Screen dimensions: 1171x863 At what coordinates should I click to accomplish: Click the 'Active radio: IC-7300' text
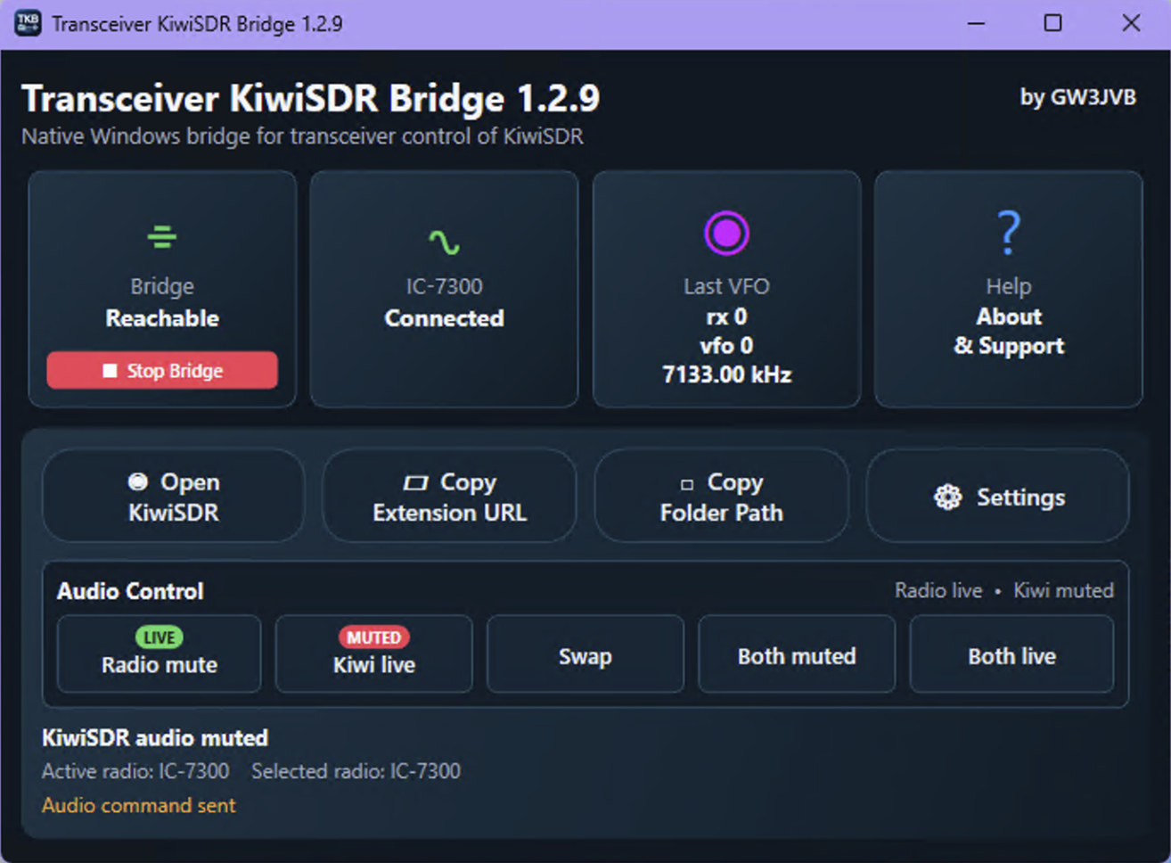pyautogui.click(x=135, y=771)
